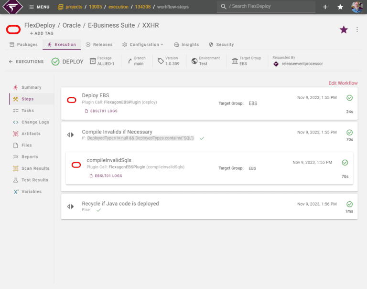367x289 pixels.
Task: Open Scan Results in the sidebar
Action: pos(31,168)
